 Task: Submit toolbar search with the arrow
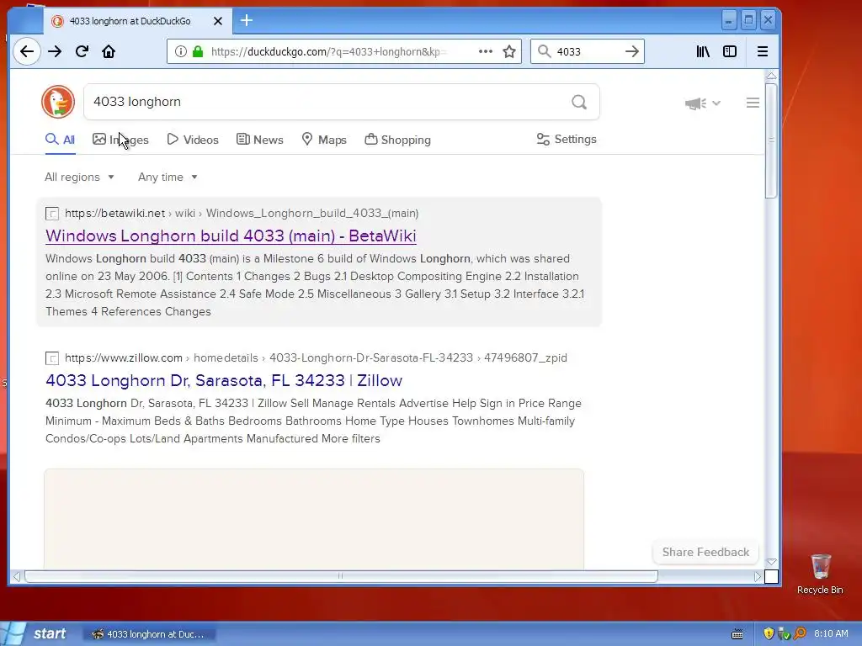[632, 51]
